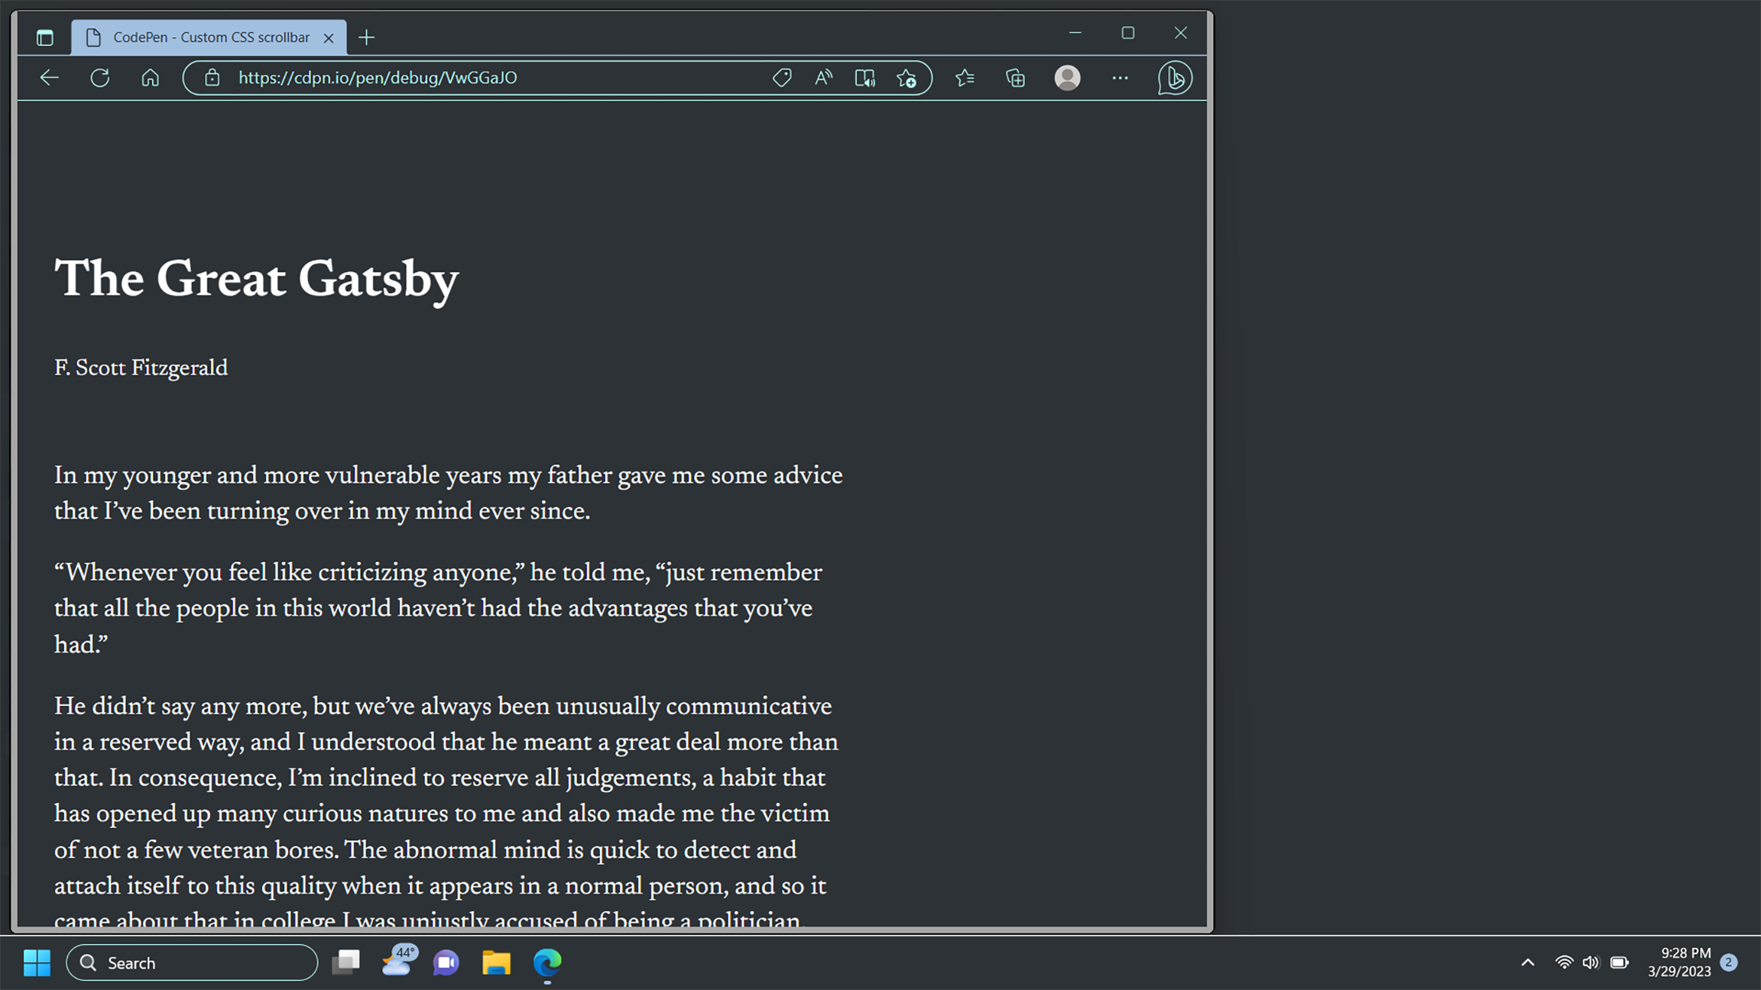The height and width of the screenshot is (990, 1761).
Task: Close the CodePen tab
Action: coord(329,37)
